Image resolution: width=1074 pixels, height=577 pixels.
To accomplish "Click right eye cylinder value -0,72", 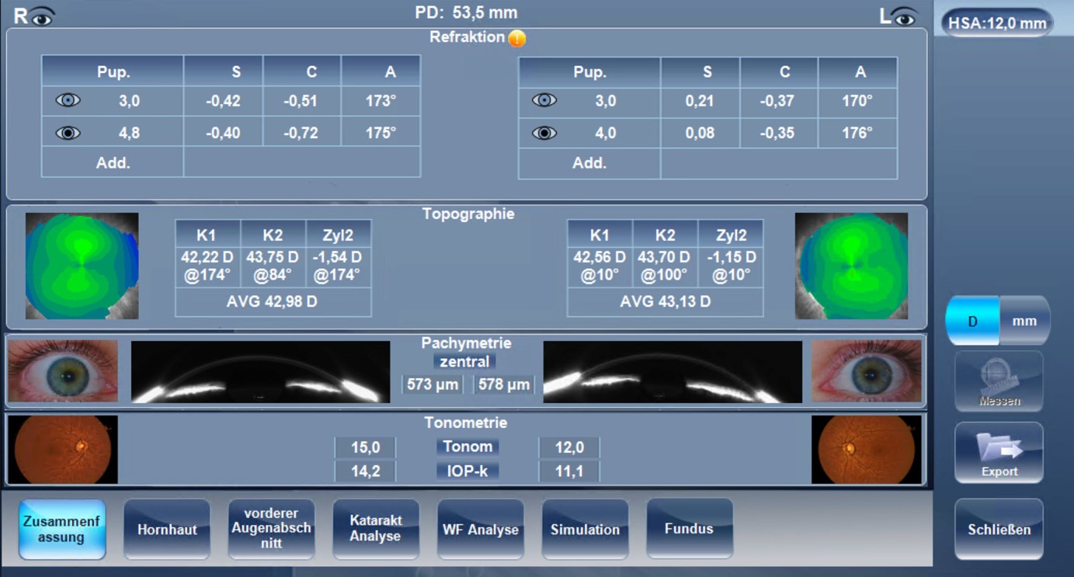I will click(301, 133).
